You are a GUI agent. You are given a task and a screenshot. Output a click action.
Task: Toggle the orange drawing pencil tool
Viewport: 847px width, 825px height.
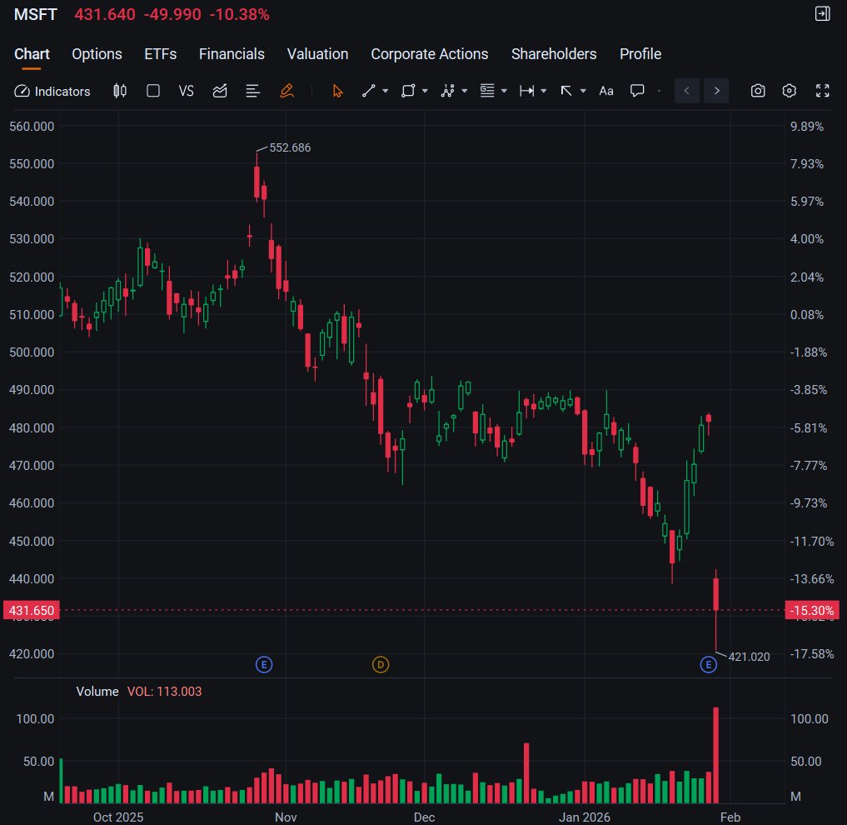tap(286, 91)
